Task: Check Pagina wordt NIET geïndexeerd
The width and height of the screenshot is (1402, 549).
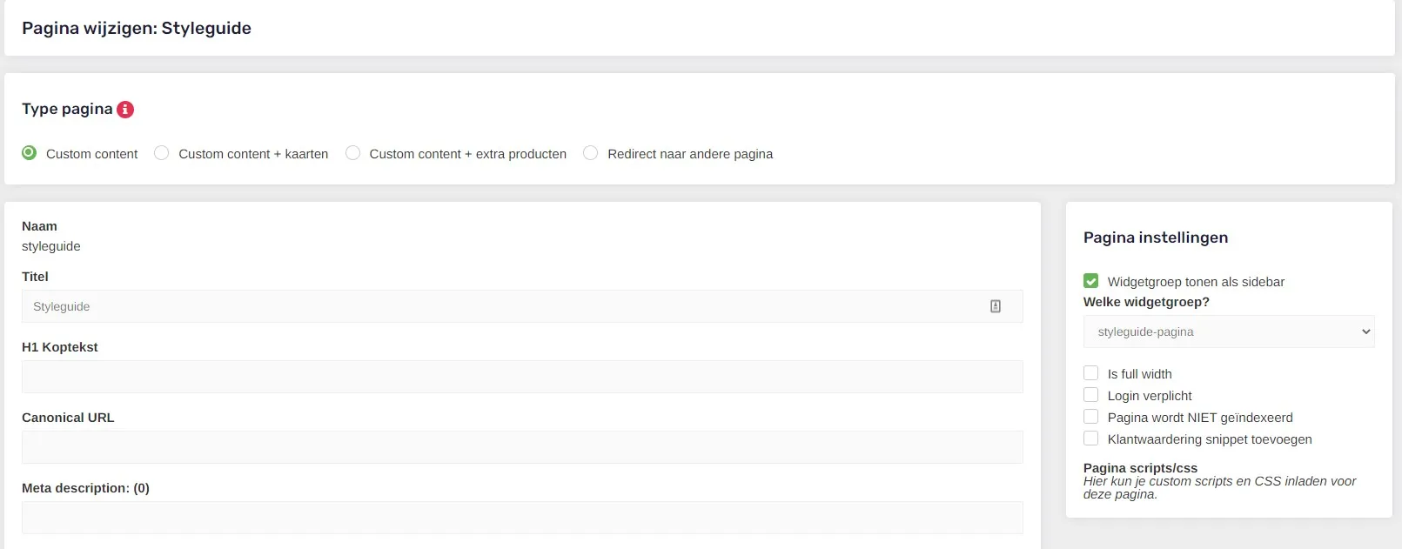Action: pos(1090,417)
